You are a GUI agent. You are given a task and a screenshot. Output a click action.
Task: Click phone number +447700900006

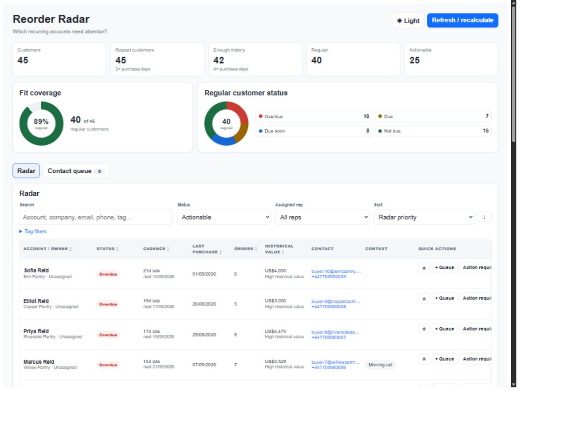point(329,367)
